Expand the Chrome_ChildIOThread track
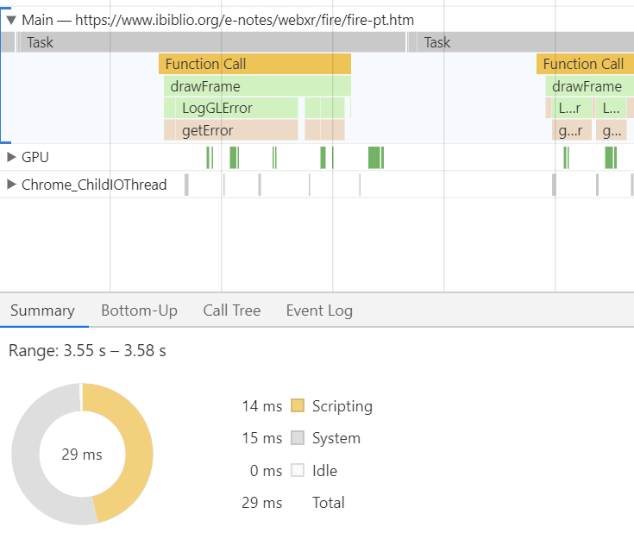This screenshot has width=634, height=533. click(x=11, y=185)
